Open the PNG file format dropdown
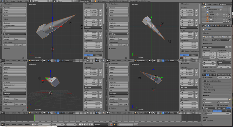Image resolution: width=233 pixels, height=127 pixels. coord(209,108)
